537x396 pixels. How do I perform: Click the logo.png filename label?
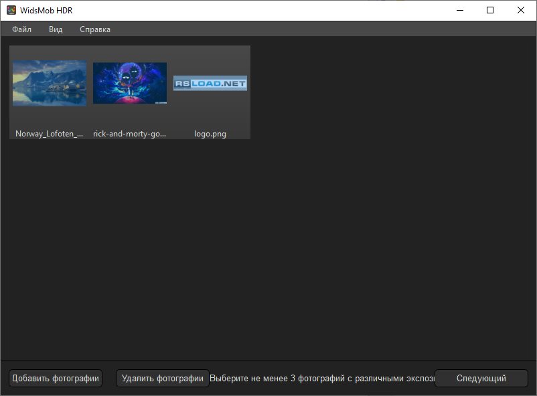(x=210, y=133)
